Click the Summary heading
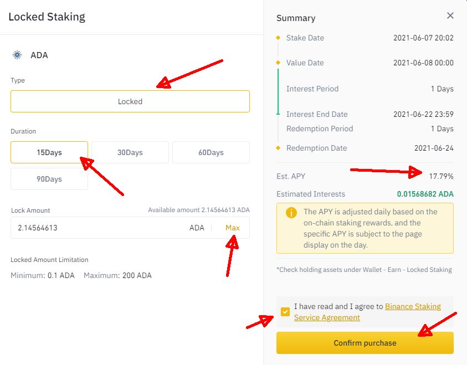Image resolution: width=467 pixels, height=365 pixels. point(296,18)
